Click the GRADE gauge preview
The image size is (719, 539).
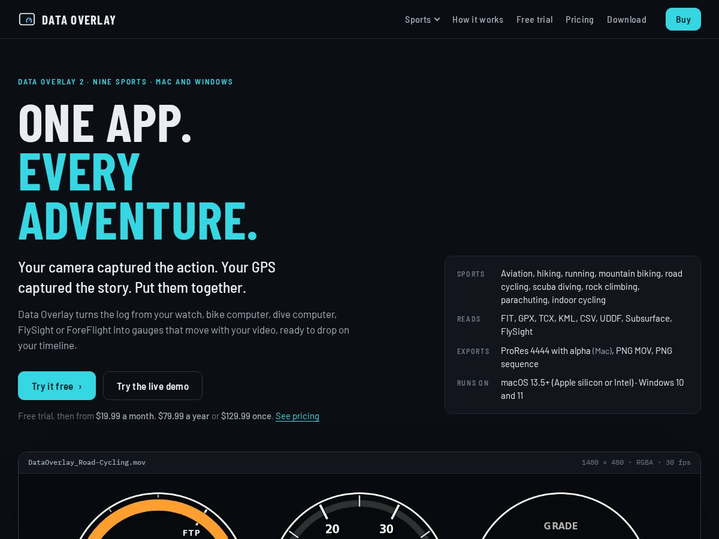[561, 516]
